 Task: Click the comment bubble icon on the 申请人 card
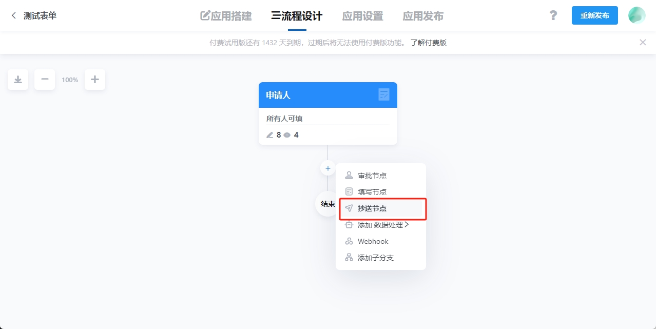pos(288,135)
